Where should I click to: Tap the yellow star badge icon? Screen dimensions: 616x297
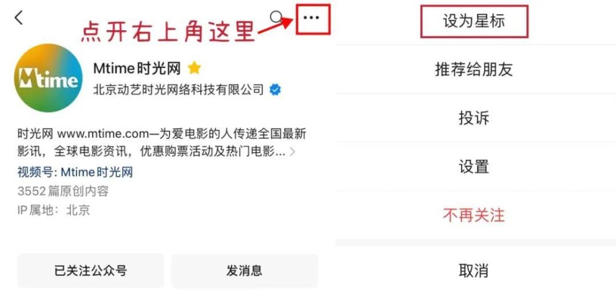pyautogui.click(x=194, y=68)
